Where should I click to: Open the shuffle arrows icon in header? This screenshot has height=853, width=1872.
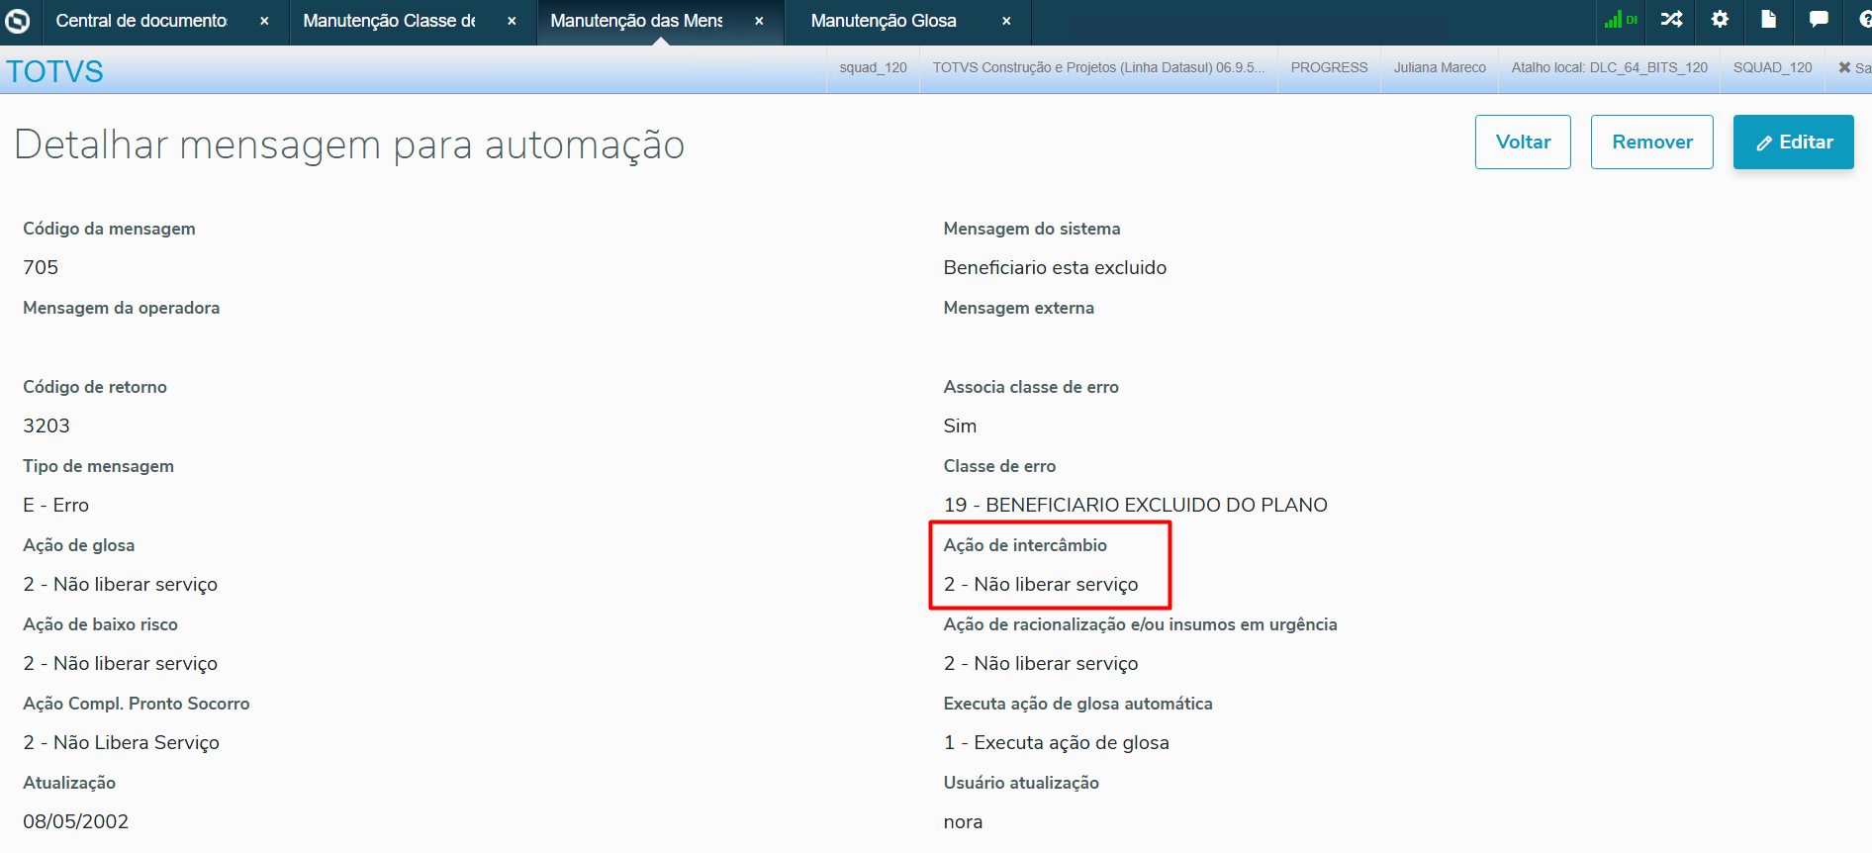1671,20
